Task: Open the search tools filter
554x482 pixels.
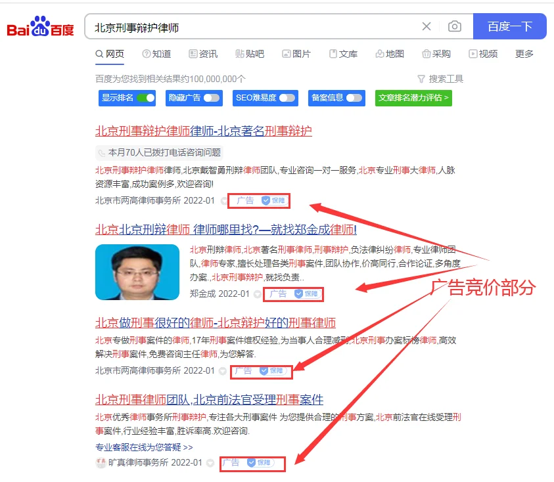Action: pos(440,79)
